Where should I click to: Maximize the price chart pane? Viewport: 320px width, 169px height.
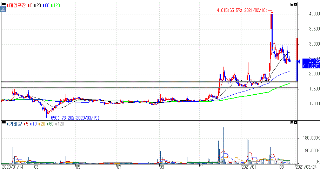292,4
